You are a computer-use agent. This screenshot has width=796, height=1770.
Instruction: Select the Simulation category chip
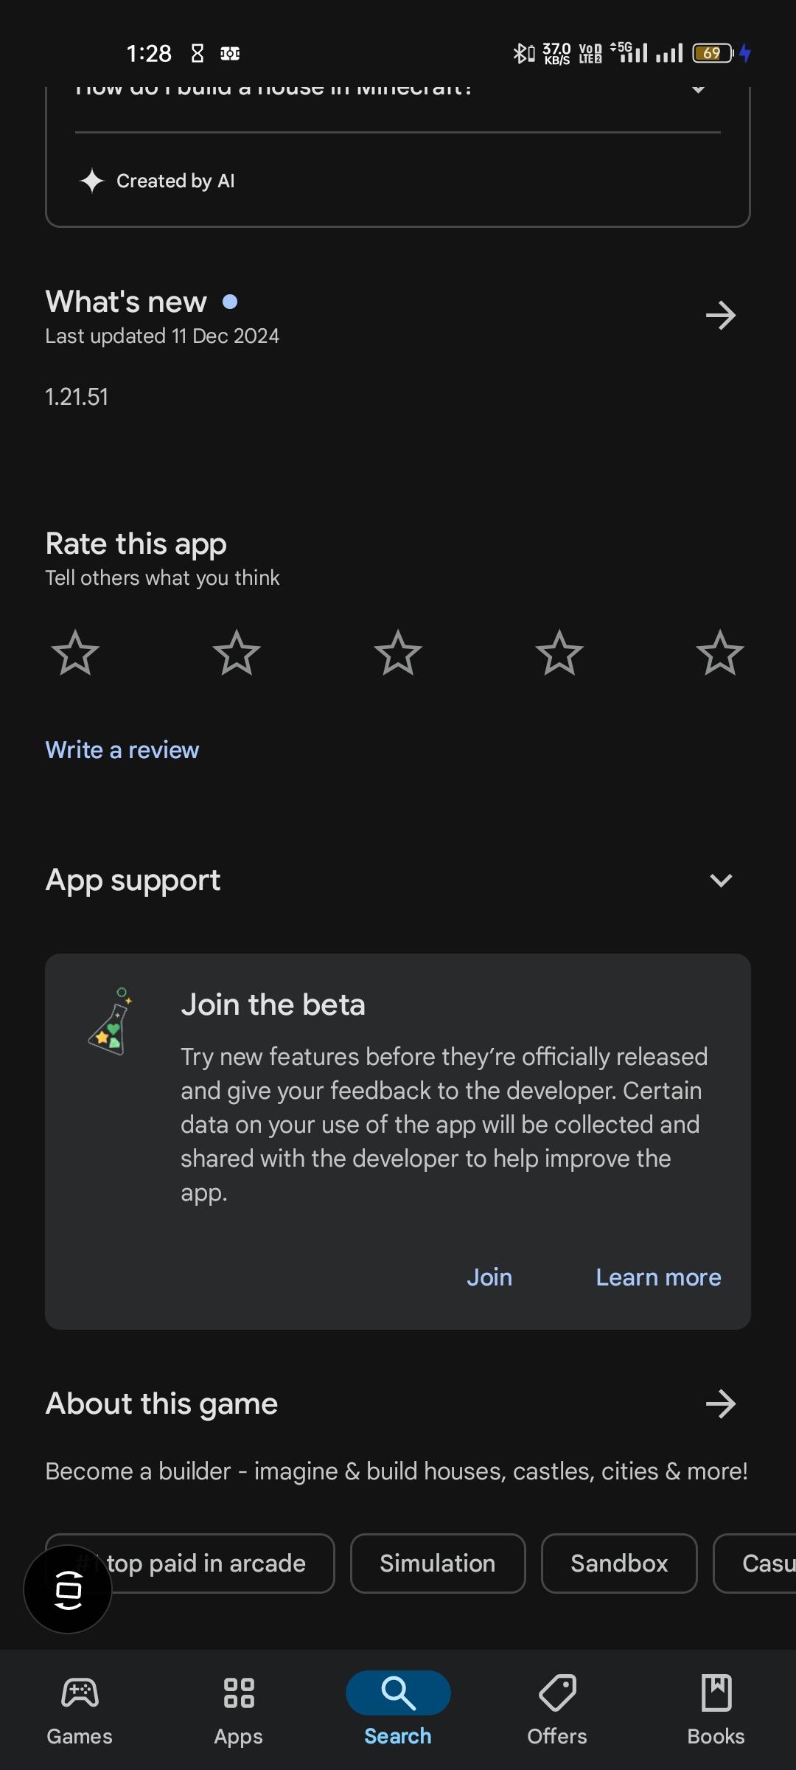(x=437, y=1563)
